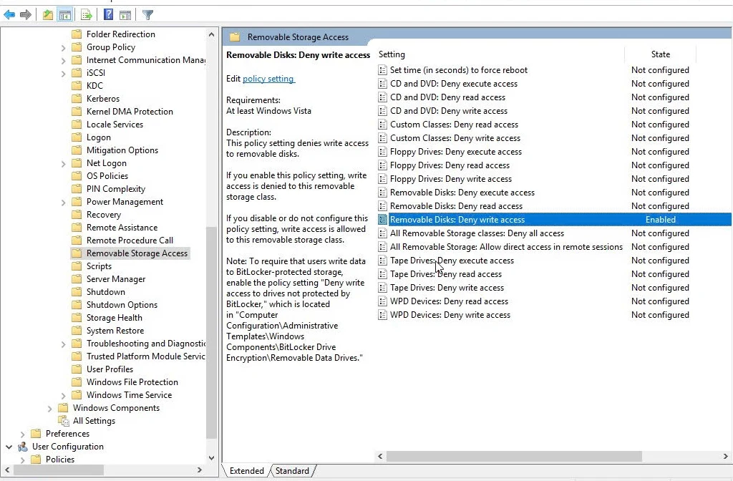Viewport: 733px width, 481px height.
Task: Select Removable Storage Access in the tree
Action: click(137, 253)
